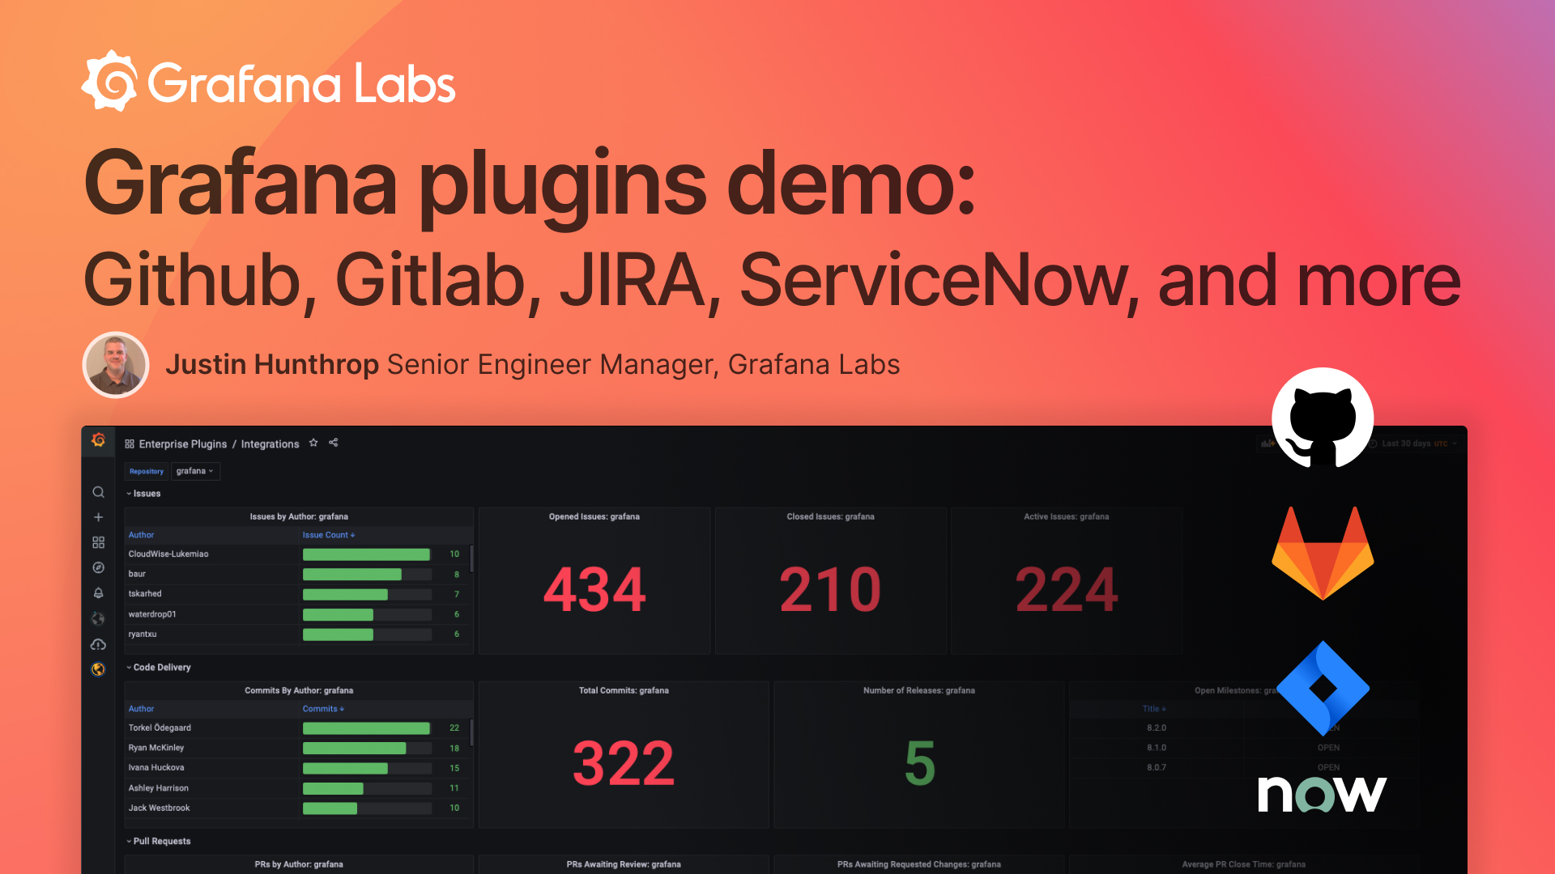Click the Repository filter label
The width and height of the screenshot is (1555, 874).
click(x=146, y=471)
